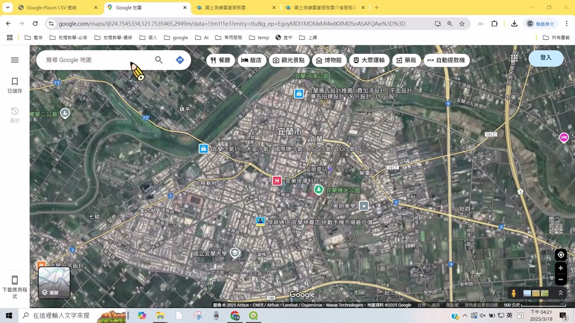The width and height of the screenshot is (575, 323).
Task: Zoom out the map with minus button
Action: pyautogui.click(x=561, y=279)
